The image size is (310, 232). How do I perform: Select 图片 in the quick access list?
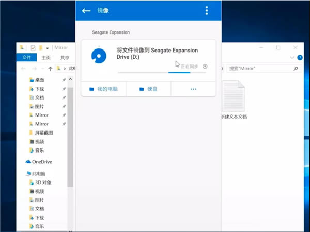[37, 107]
